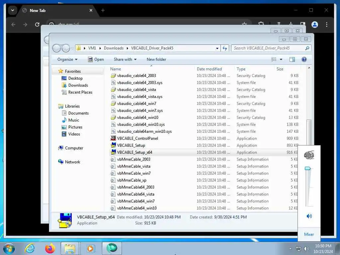This screenshot has height=255, width=340.
Task: Click the green browser taskbar icon
Action: tap(112, 248)
